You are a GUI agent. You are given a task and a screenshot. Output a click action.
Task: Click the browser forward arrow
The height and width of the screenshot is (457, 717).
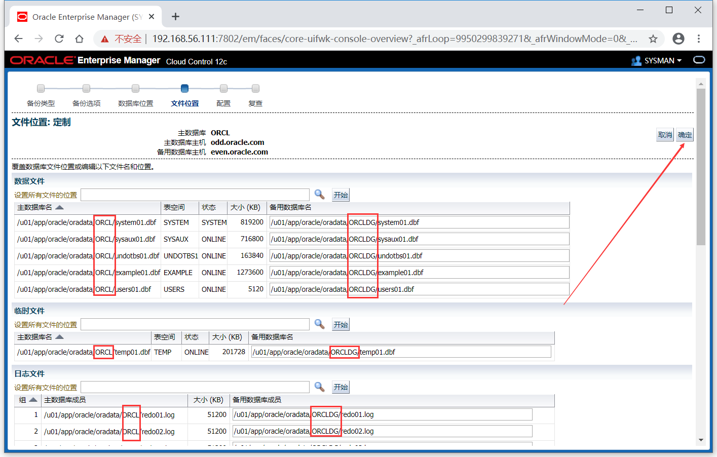(x=39, y=39)
